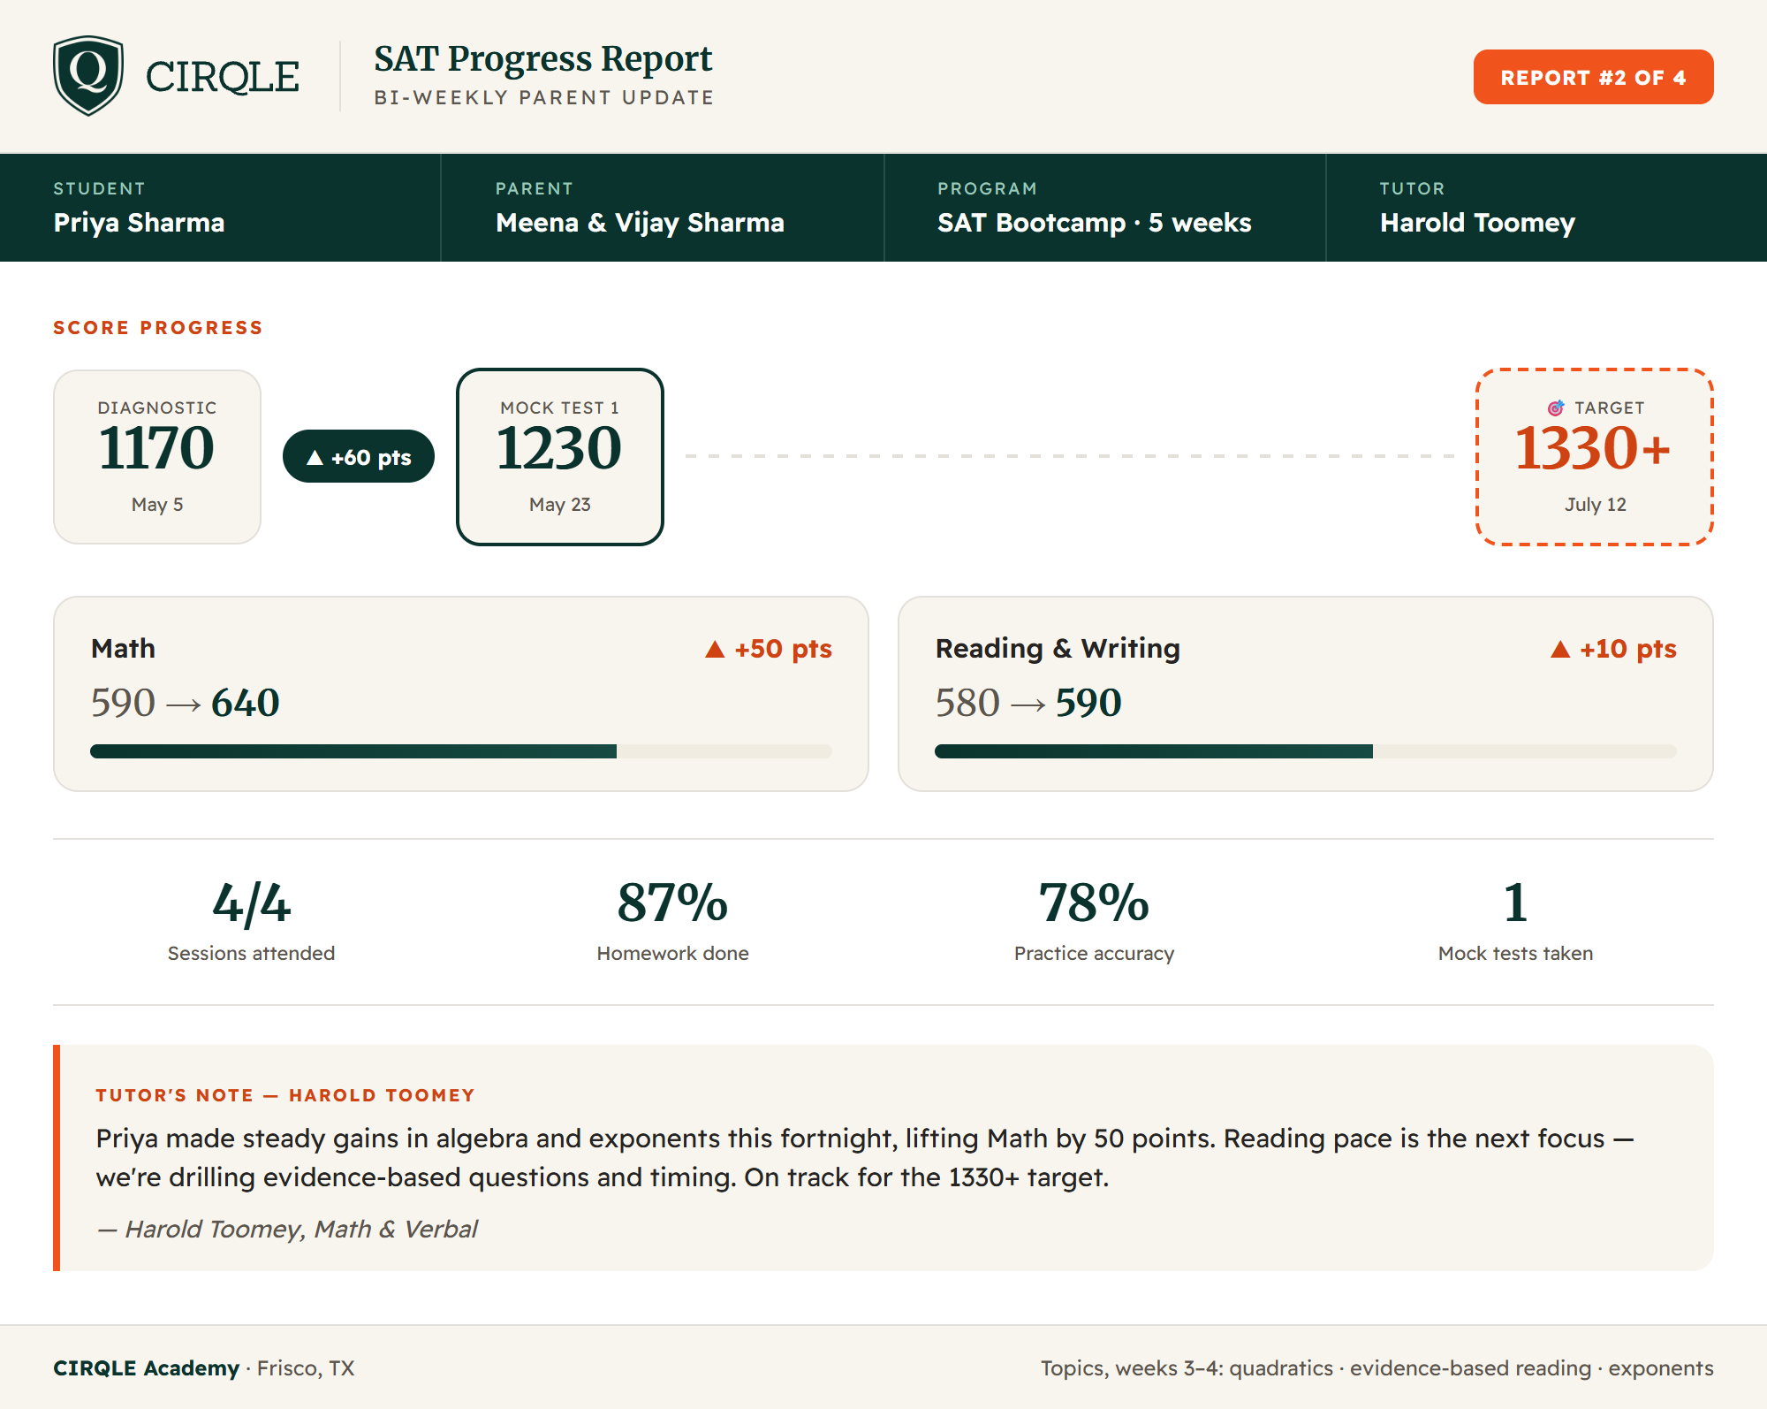Click the Math scores 590 → 640

(186, 704)
